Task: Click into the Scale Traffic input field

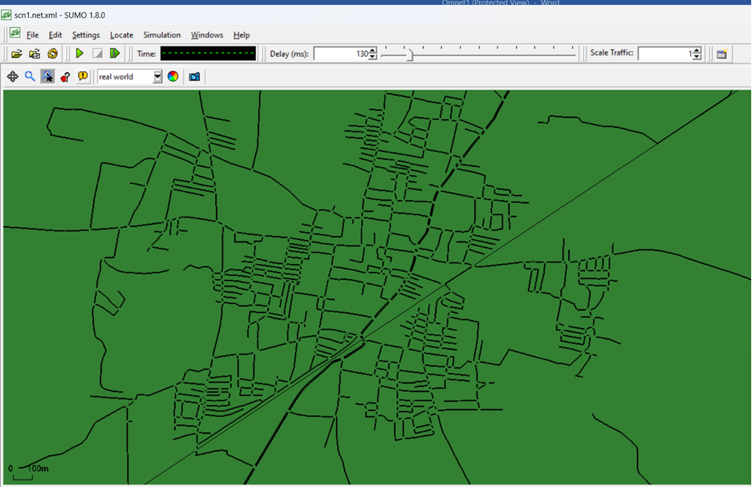Action: (x=665, y=54)
